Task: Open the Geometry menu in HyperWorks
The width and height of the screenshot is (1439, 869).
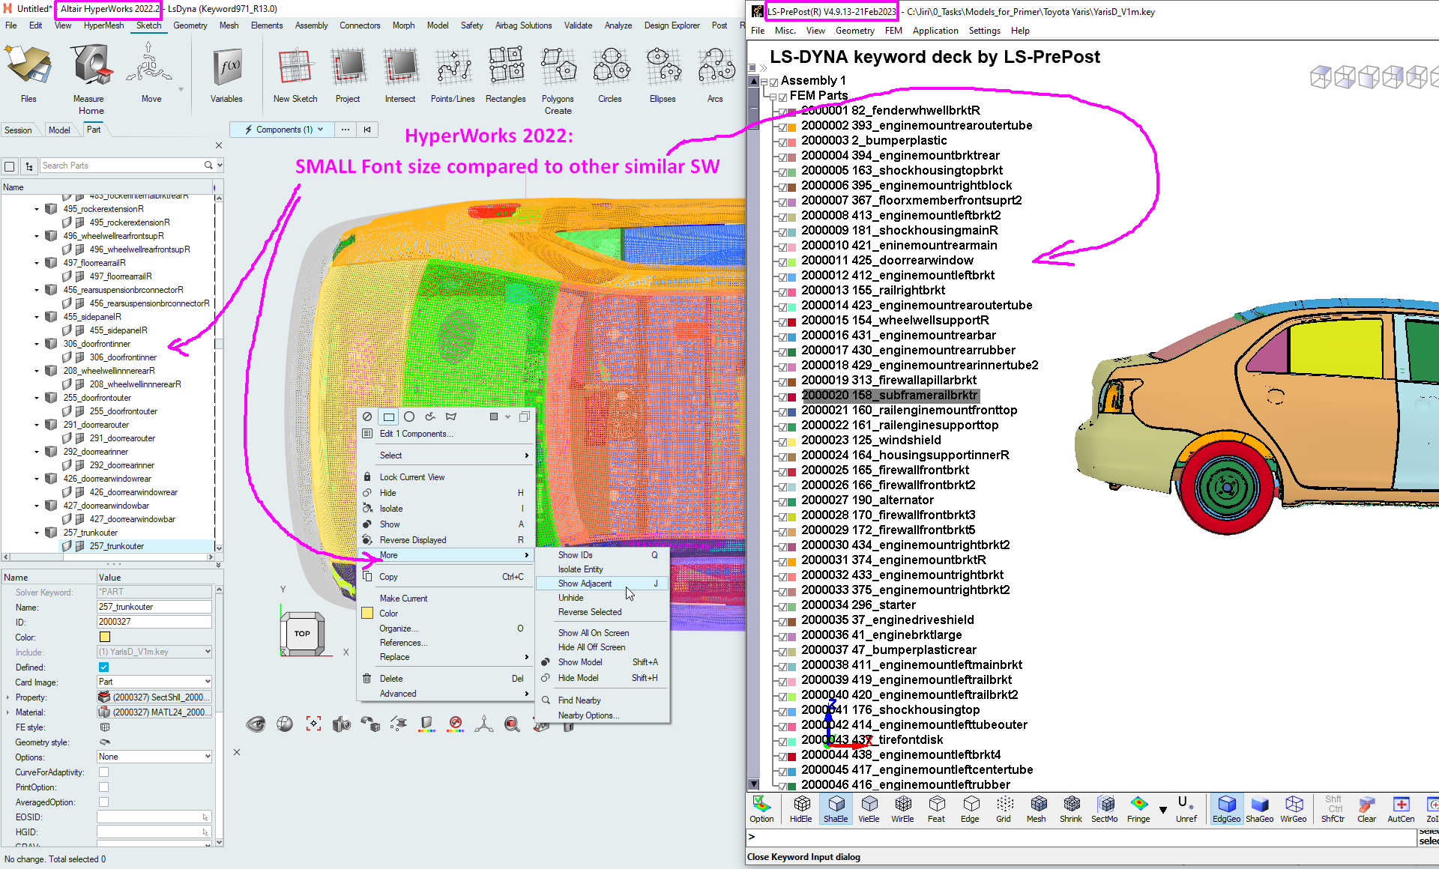Action: (190, 25)
